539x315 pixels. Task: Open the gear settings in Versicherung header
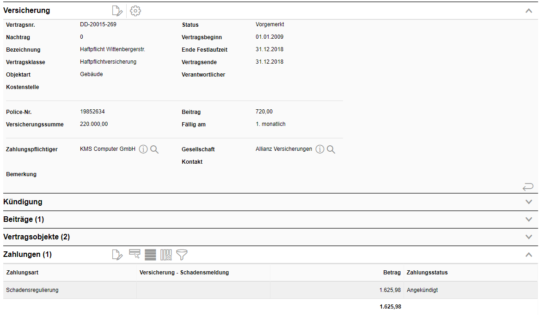(x=135, y=11)
